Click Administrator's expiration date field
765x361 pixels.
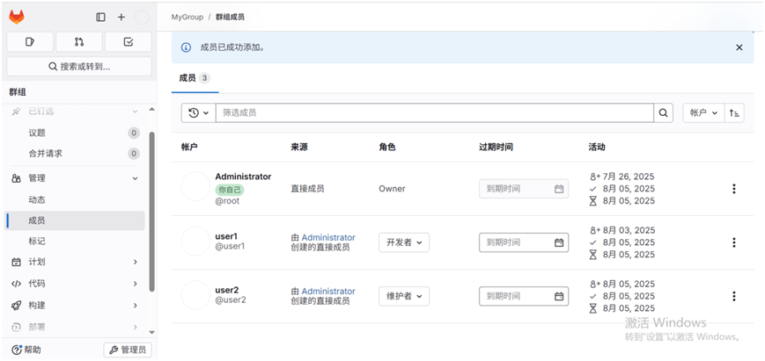(x=524, y=189)
